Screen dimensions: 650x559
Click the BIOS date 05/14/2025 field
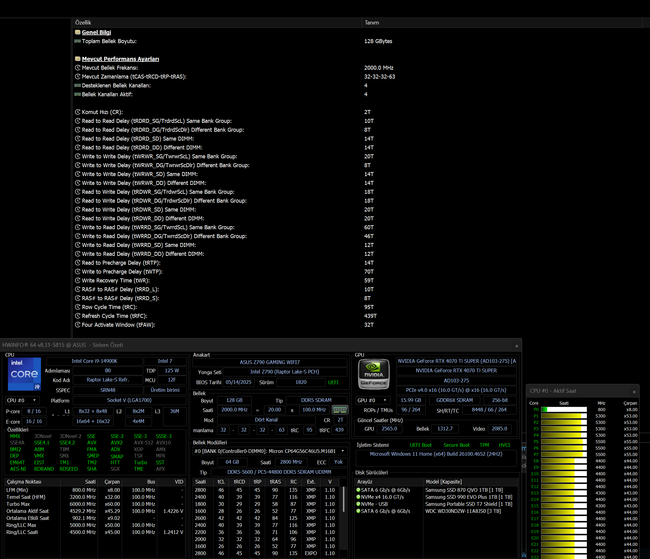[238, 382]
